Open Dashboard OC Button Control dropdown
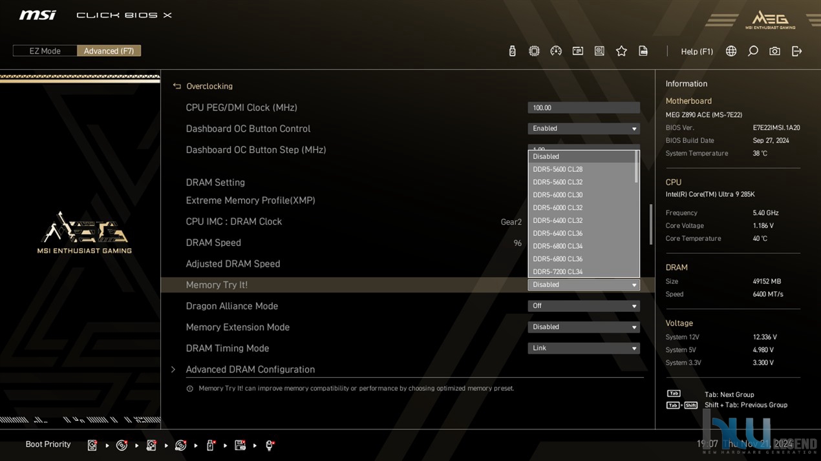The image size is (821, 461). 584,128
